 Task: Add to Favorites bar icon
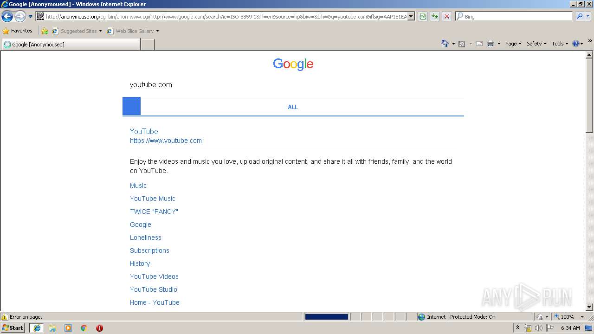pyautogui.click(x=45, y=31)
